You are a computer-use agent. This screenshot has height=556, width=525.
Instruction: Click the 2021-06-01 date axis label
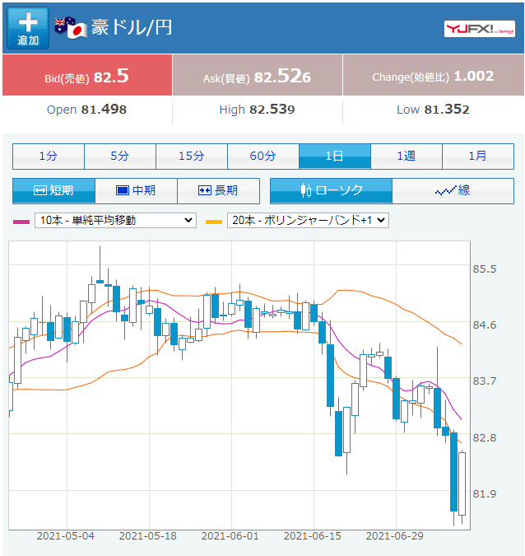[230, 535]
